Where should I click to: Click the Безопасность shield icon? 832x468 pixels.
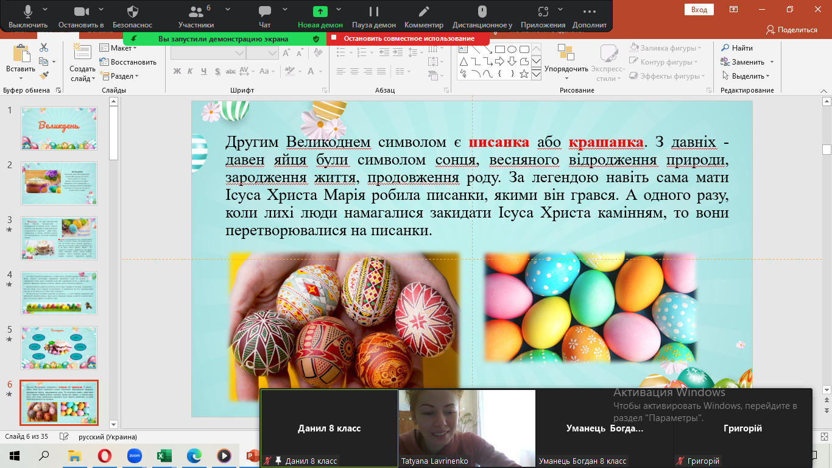click(x=132, y=12)
